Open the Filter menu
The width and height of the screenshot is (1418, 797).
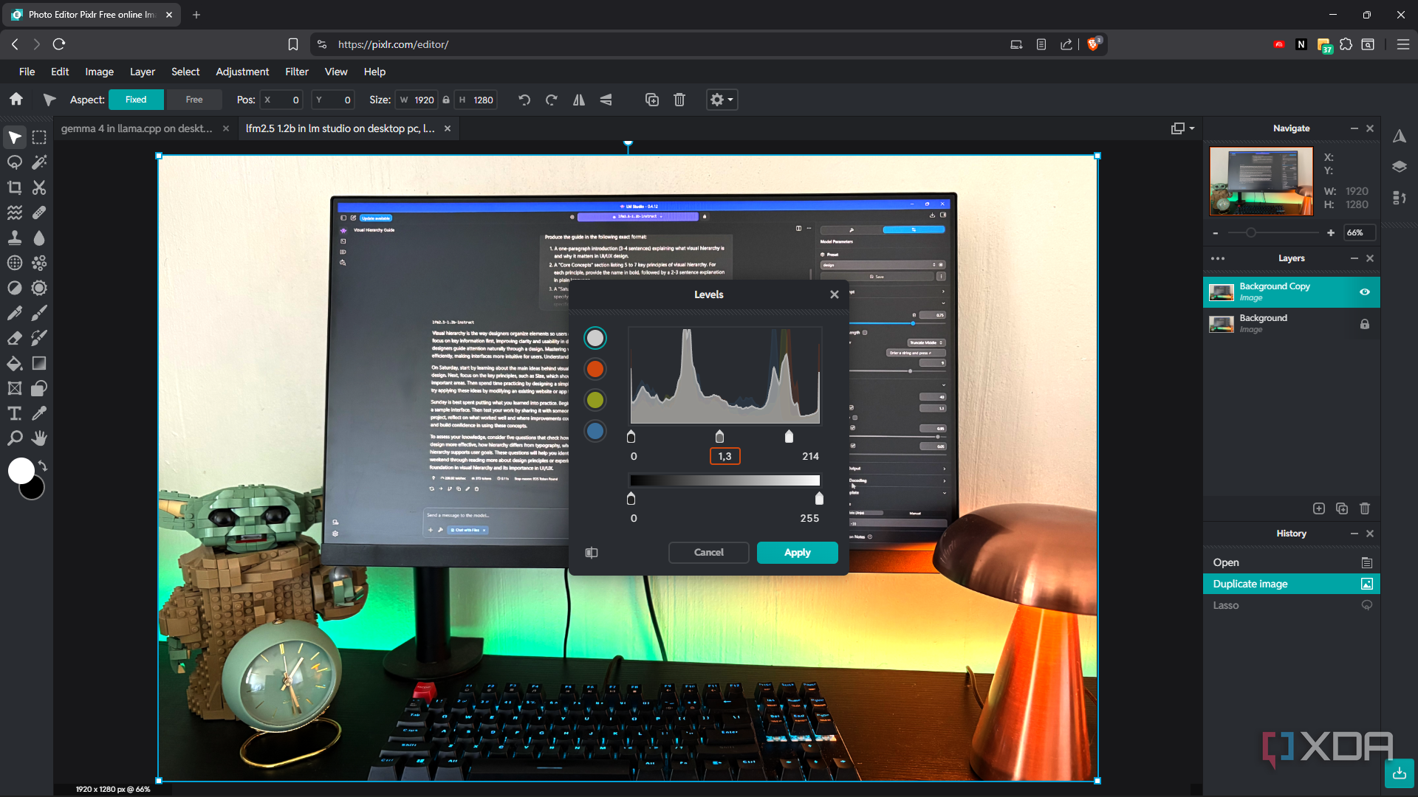[297, 72]
